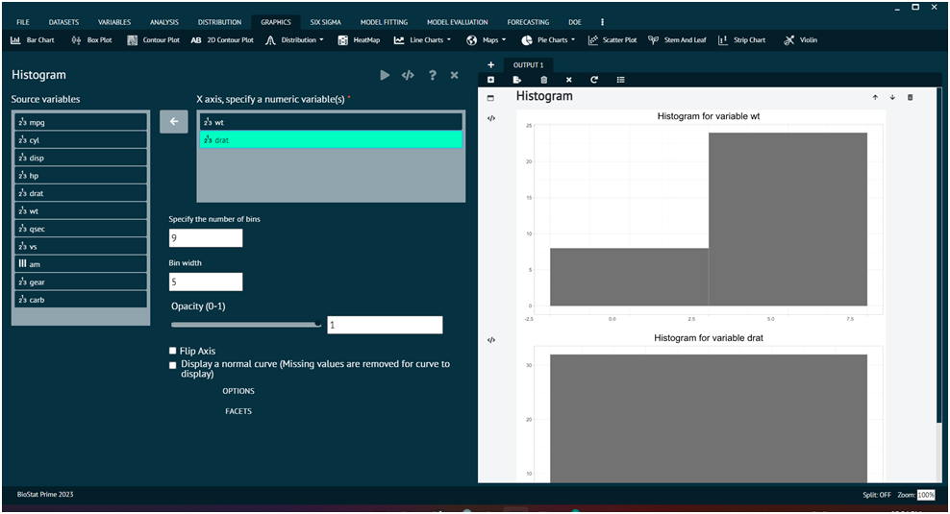Viewport: 950px width, 514px height.
Task: Expand Line Charts dropdown
Action: (x=423, y=40)
